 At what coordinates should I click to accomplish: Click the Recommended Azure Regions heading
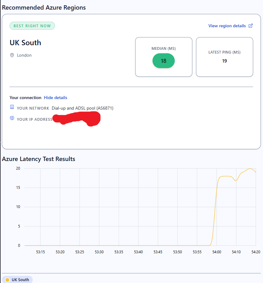coord(44,7)
